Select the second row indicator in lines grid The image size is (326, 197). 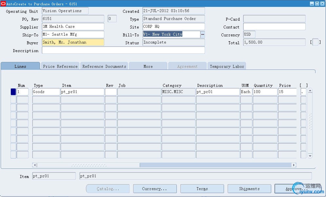(13, 100)
